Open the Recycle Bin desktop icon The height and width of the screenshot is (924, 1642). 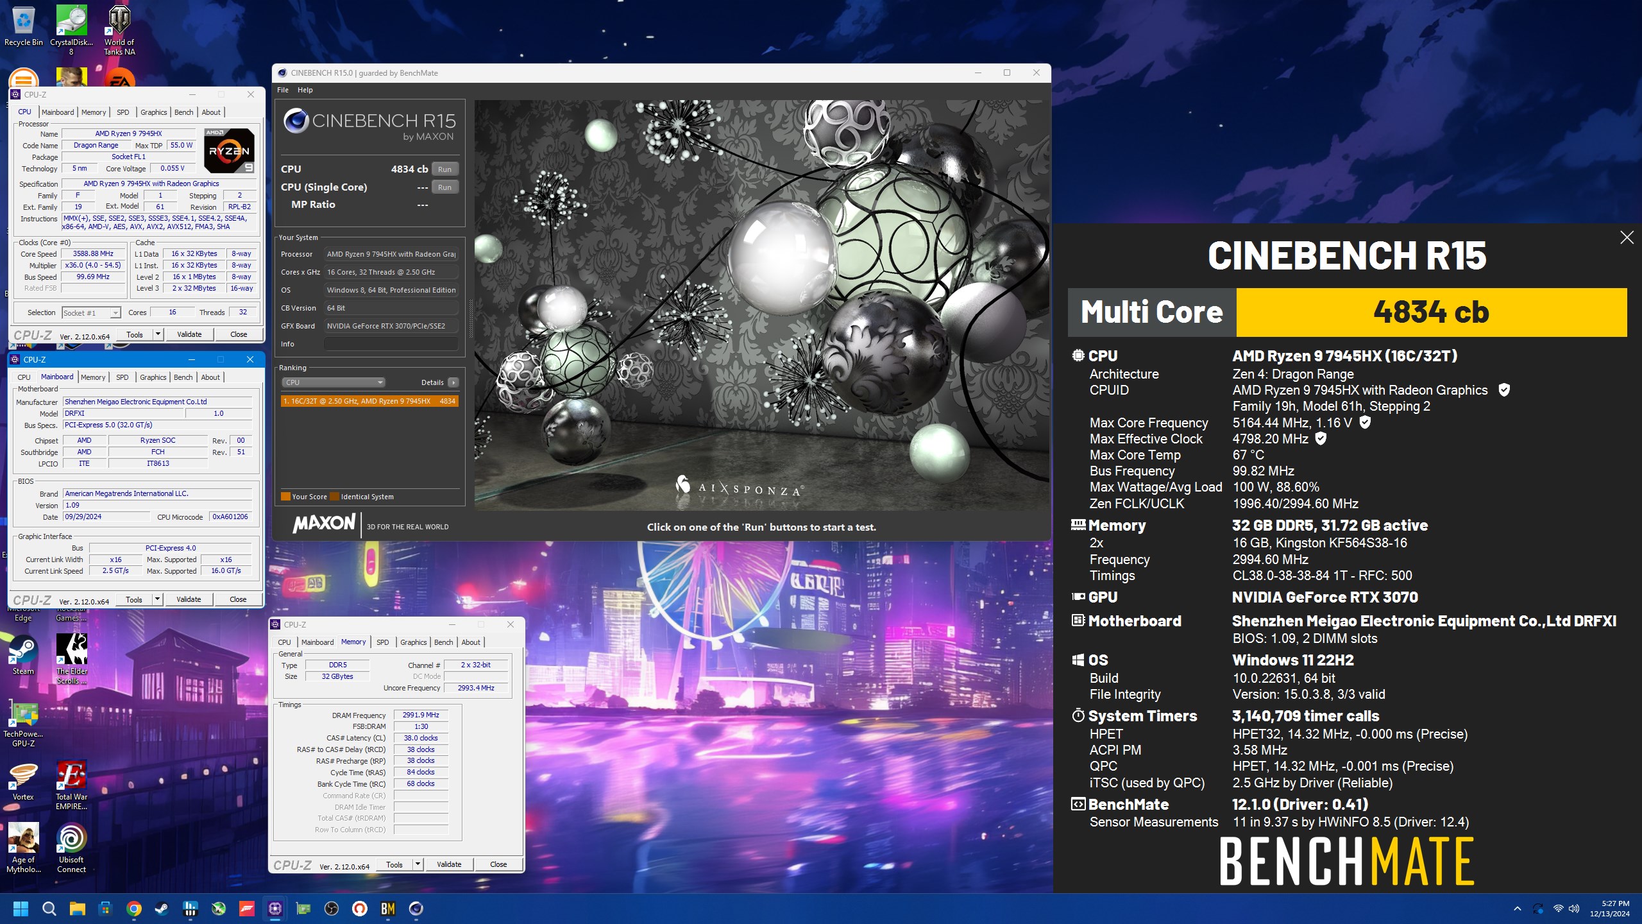tap(23, 26)
